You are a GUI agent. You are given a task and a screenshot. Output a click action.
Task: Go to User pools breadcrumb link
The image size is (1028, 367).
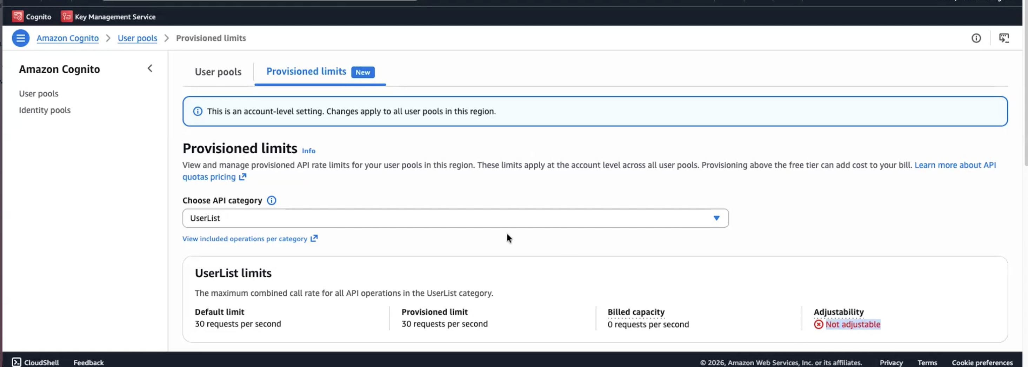coord(137,38)
